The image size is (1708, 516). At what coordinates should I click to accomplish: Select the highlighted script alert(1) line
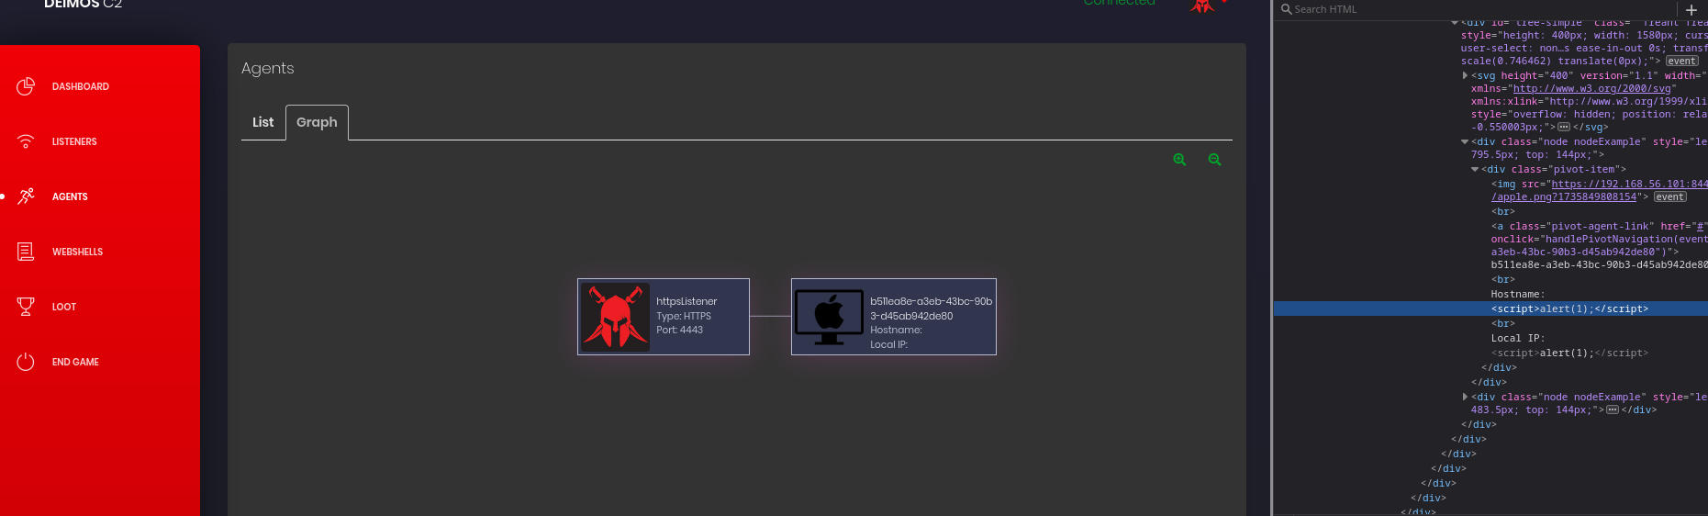coord(1569,309)
